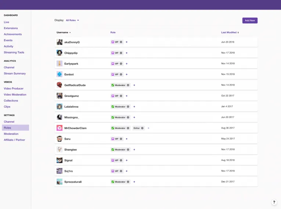Screen dimensions: 281x209
Task: Click the Add New button
Action: pyautogui.click(x=250, y=21)
